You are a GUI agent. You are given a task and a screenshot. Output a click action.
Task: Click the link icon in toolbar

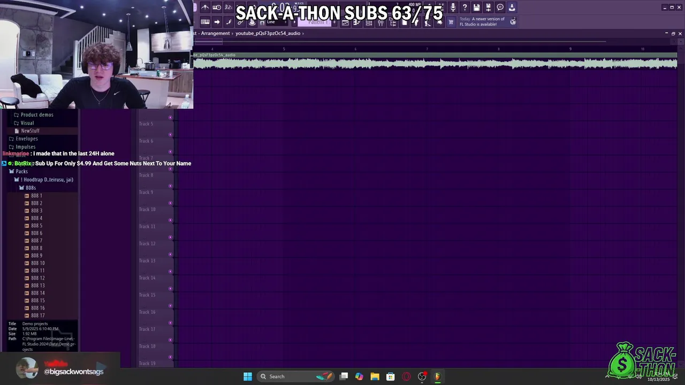pyautogui.click(x=240, y=22)
